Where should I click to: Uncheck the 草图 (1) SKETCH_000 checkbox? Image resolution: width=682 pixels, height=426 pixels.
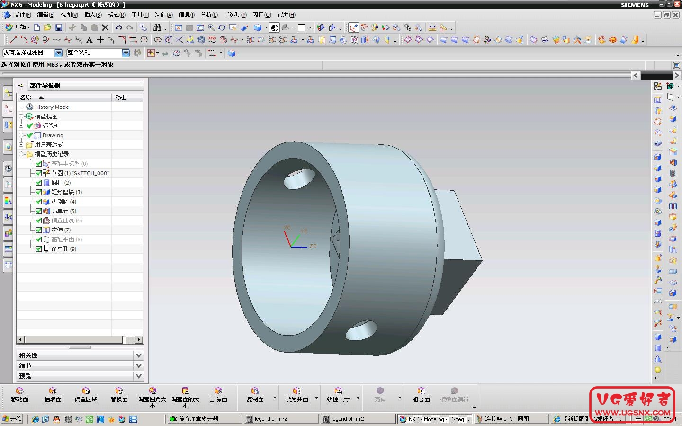point(39,173)
